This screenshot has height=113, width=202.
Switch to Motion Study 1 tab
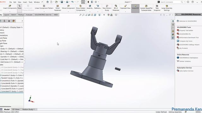(28, 110)
